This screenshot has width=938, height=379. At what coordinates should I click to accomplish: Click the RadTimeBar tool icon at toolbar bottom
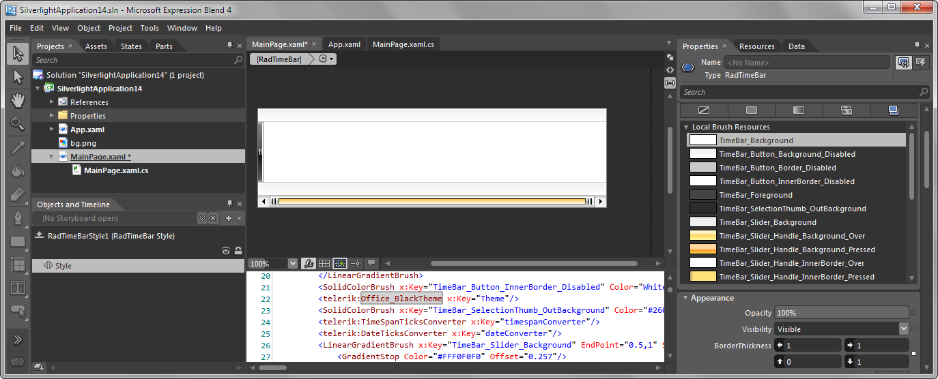pos(18,361)
